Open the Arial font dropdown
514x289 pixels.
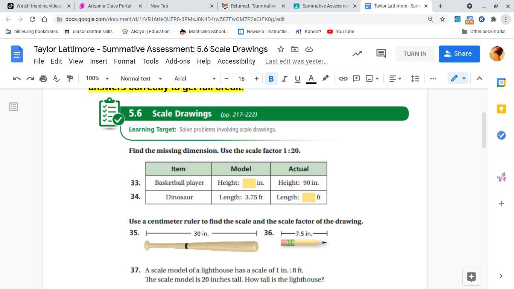click(x=195, y=79)
